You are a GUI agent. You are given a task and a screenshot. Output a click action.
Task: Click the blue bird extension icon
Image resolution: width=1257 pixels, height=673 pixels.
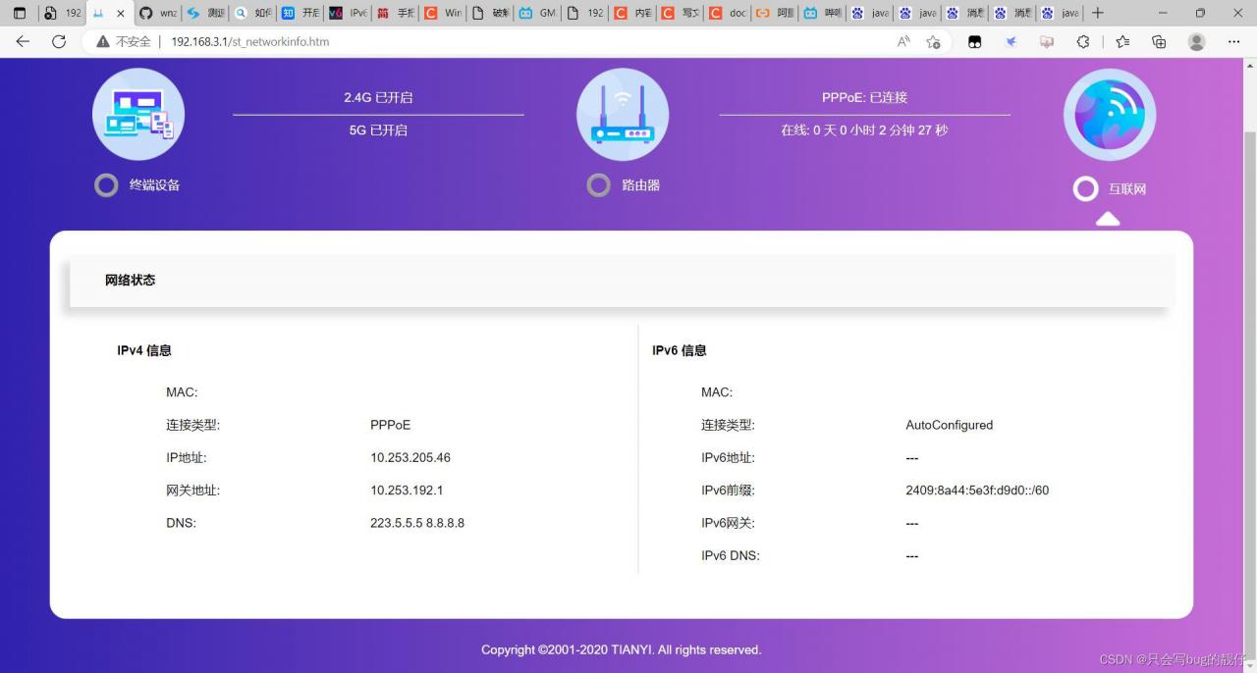click(1011, 41)
